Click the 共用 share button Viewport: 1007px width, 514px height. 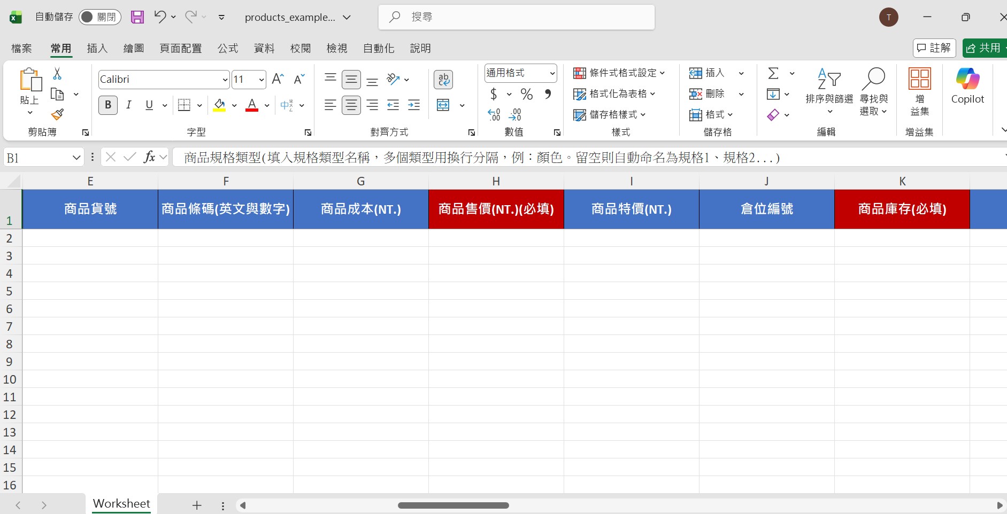(x=985, y=48)
